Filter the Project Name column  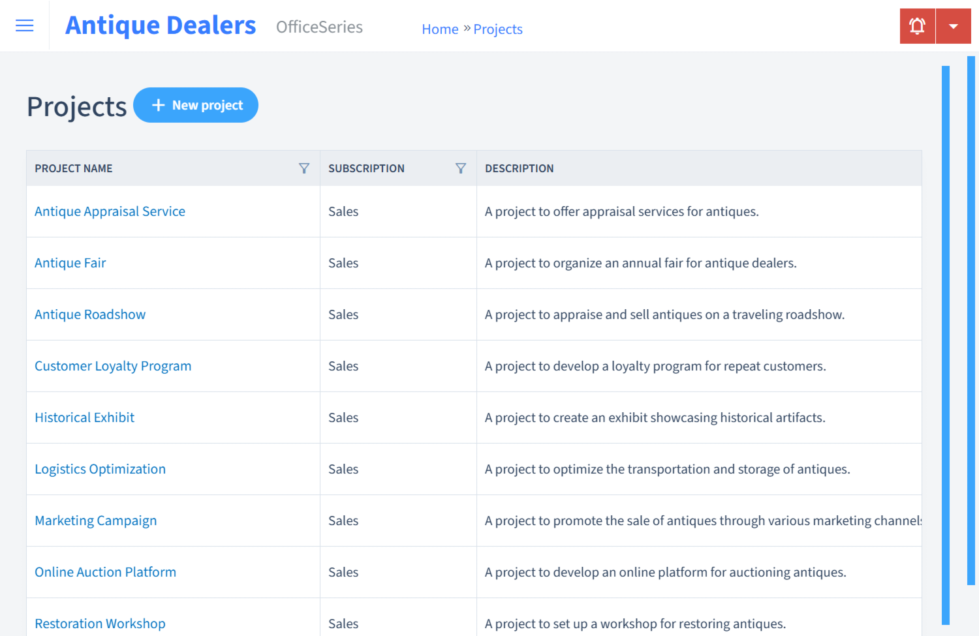[304, 168]
